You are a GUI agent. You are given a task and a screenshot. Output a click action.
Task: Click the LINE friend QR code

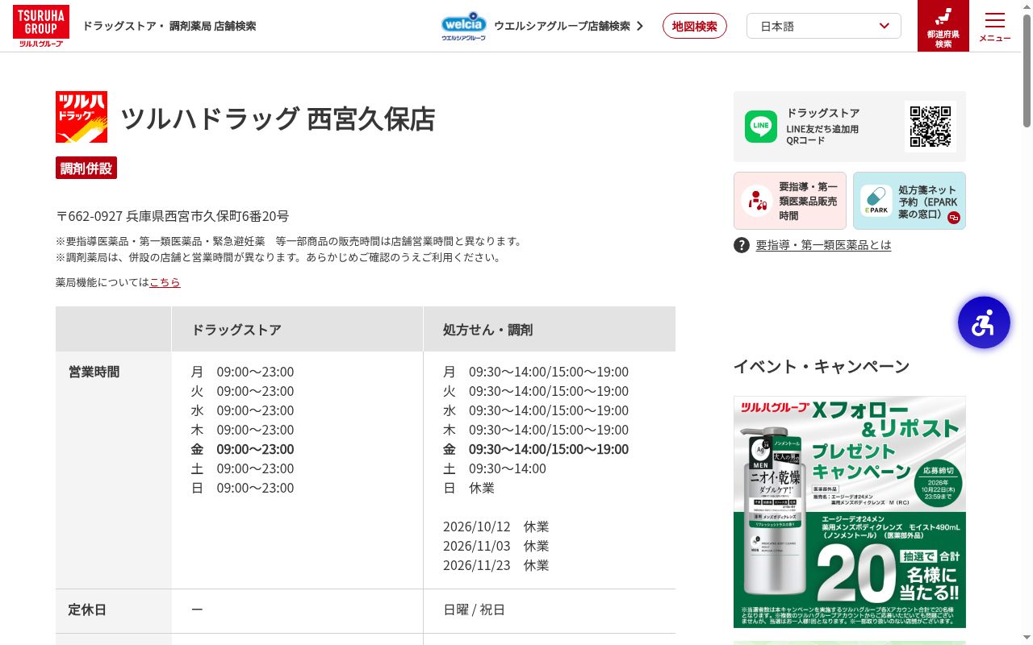point(931,127)
